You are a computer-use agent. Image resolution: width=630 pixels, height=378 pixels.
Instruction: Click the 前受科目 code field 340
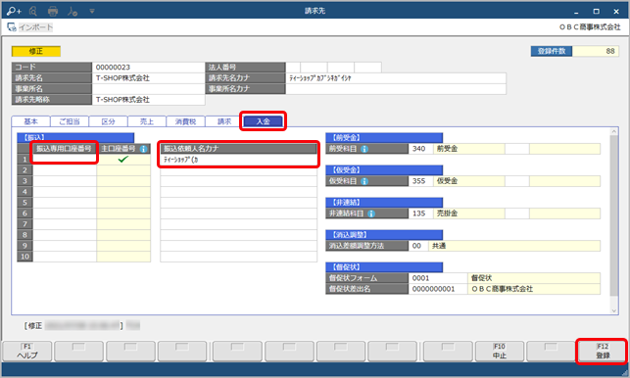tap(420, 149)
